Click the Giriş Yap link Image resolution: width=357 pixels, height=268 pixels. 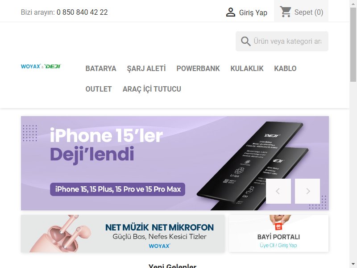[253, 13]
